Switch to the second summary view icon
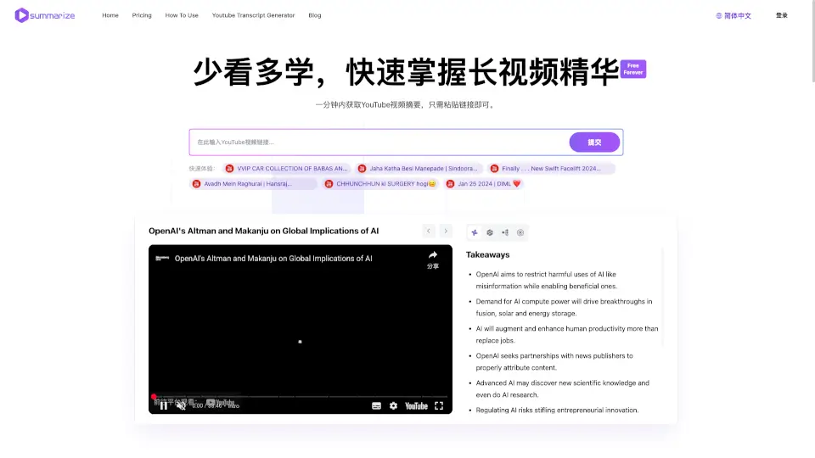815x458 pixels. 490,232
